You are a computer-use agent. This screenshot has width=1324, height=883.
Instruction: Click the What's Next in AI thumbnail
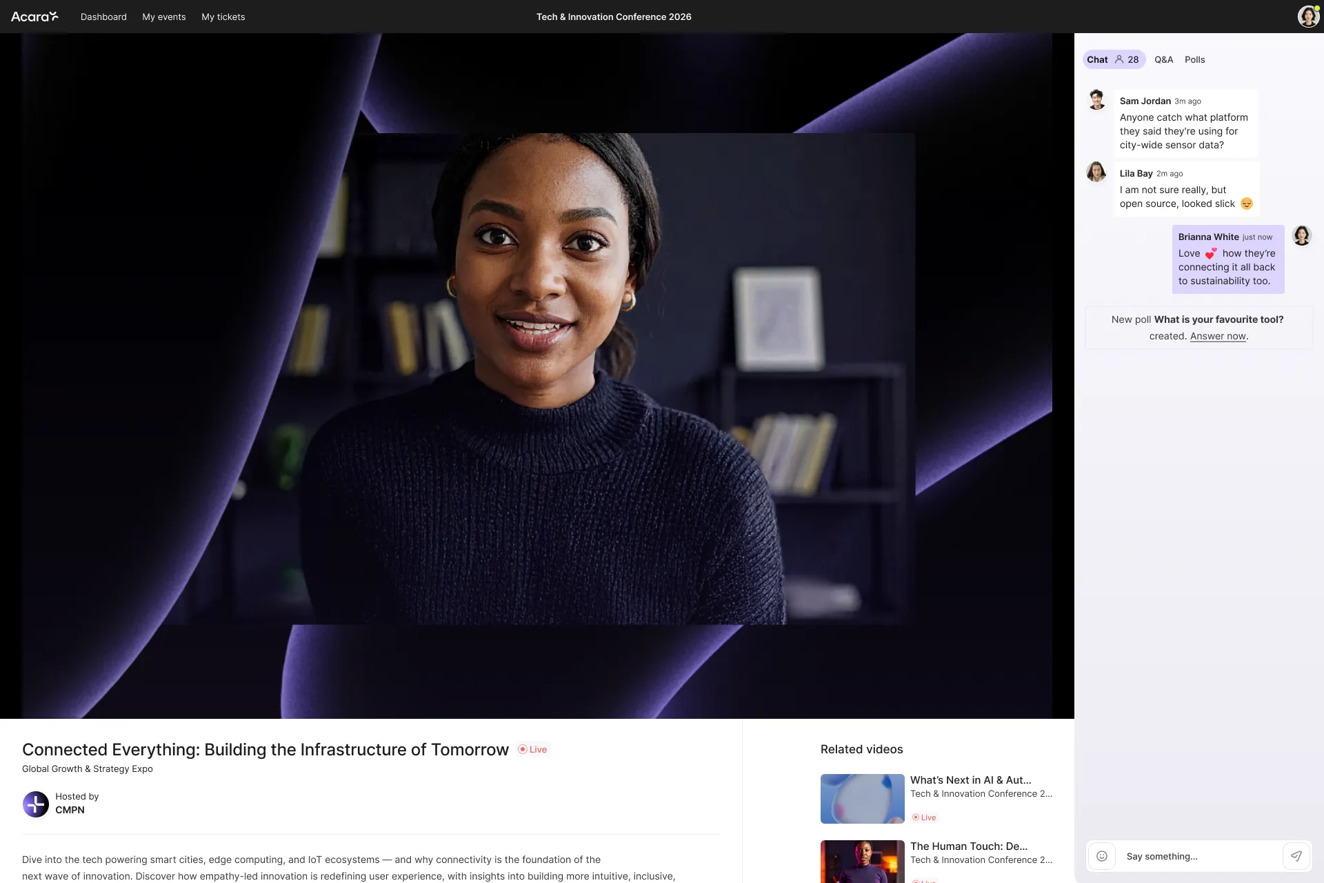862,798
